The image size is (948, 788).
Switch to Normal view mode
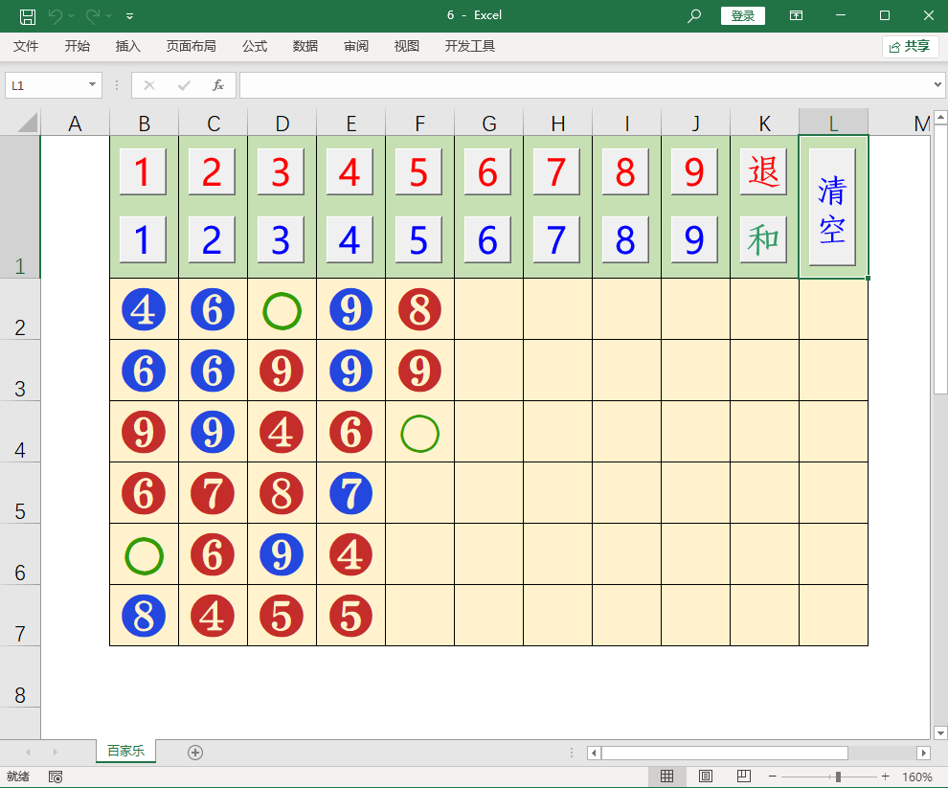[667, 777]
